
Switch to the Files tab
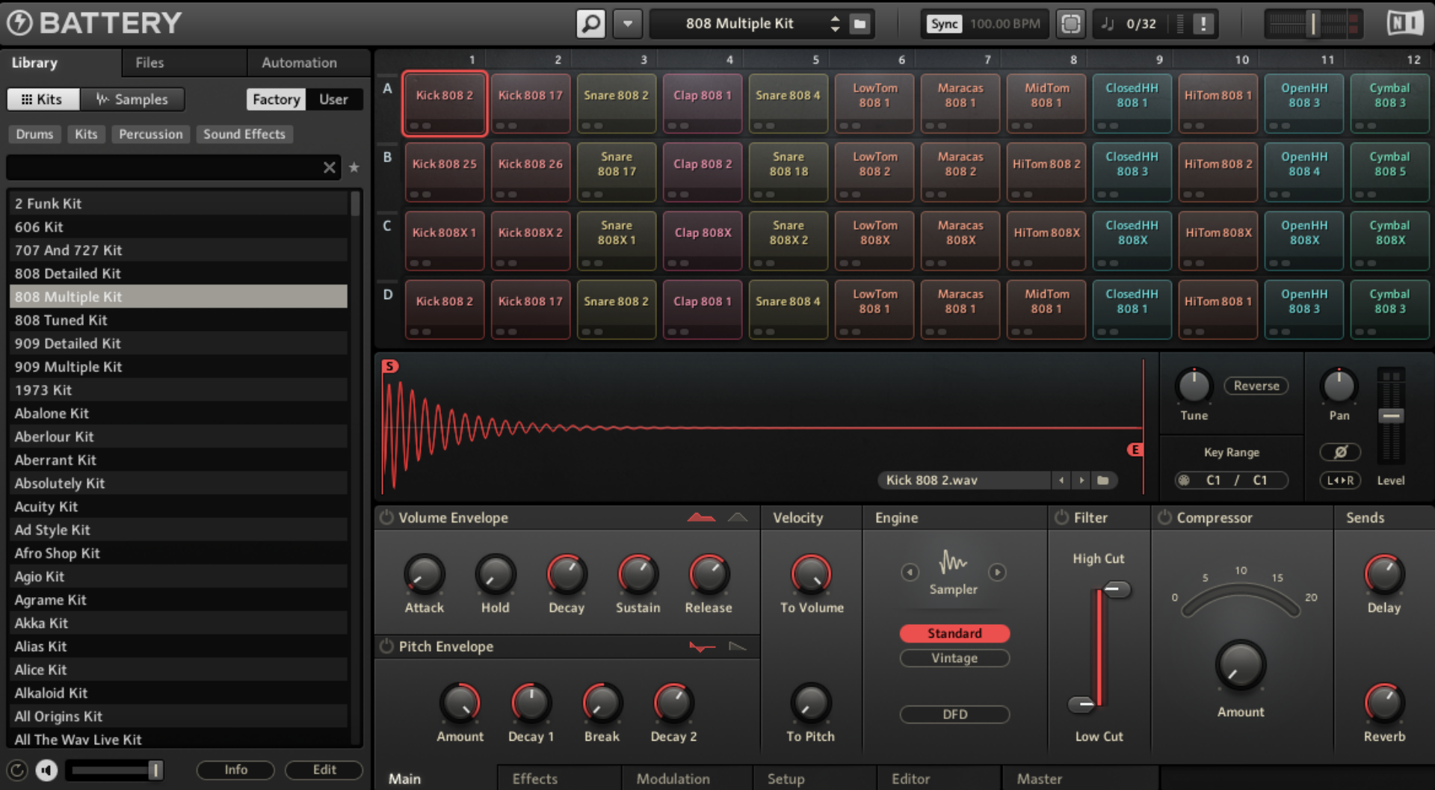pos(149,63)
